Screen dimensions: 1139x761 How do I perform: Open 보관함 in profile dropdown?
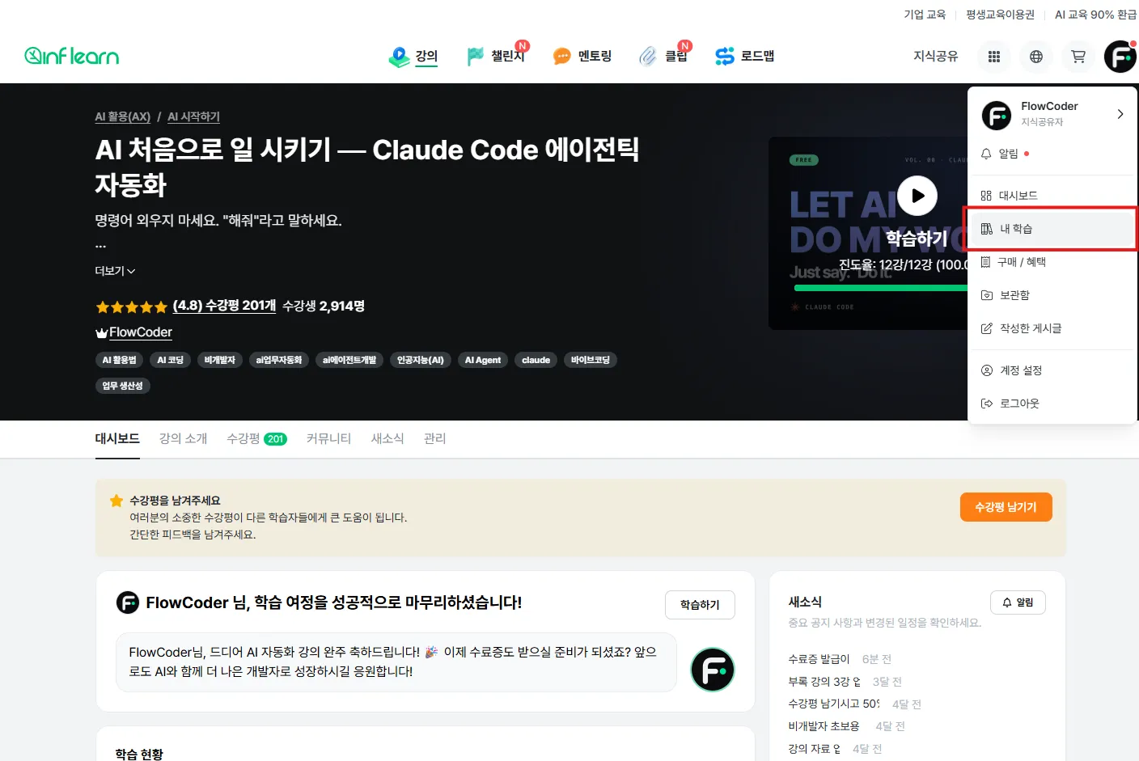[x=1052, y=295]
